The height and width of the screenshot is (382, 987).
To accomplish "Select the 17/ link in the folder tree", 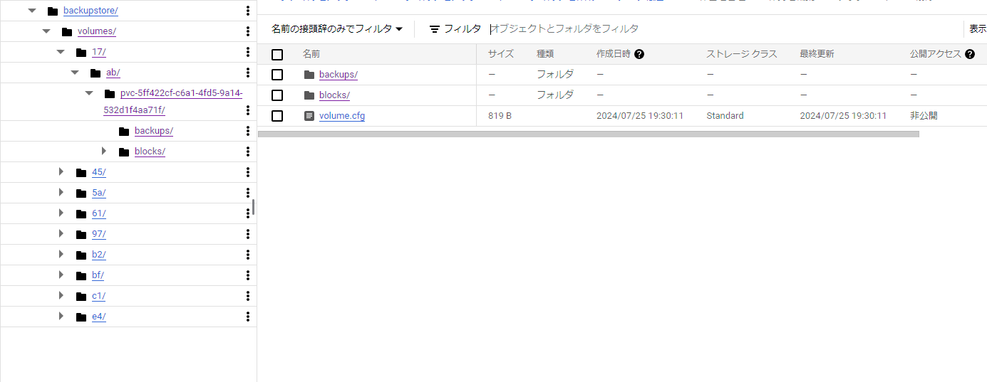I will tap(99, 52).
